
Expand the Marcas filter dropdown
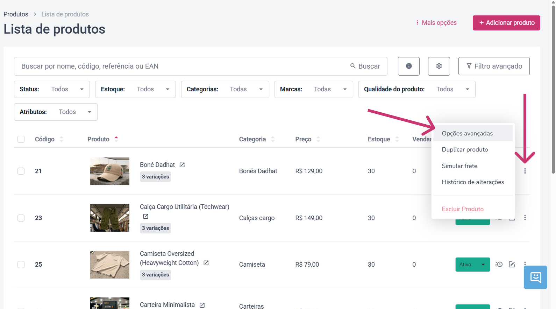click(314, 89)
